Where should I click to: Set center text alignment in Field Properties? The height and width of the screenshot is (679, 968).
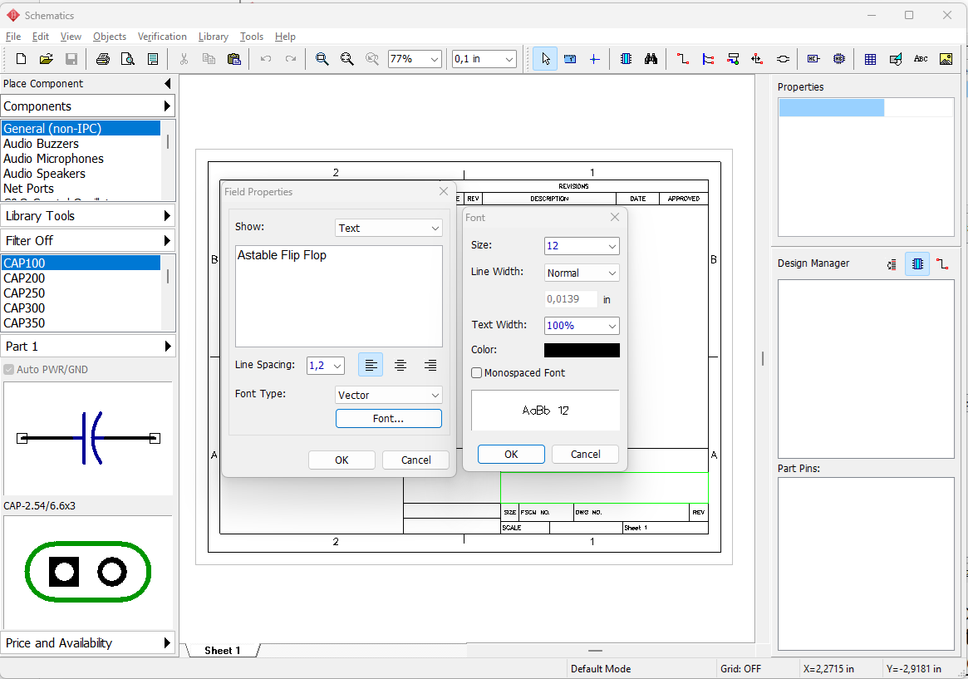tap(400, 365)
